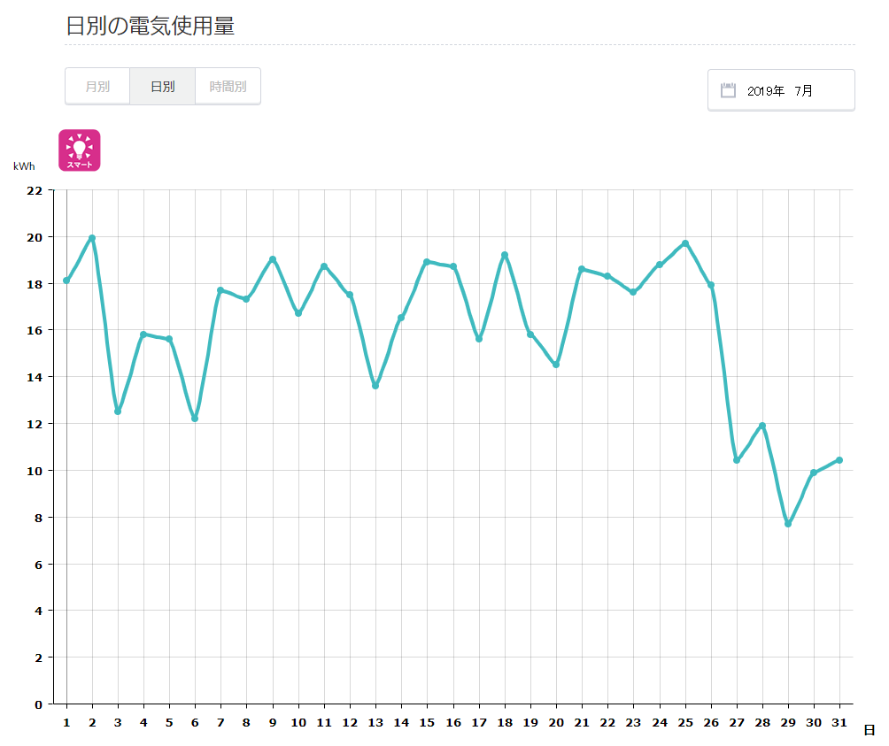Click the kWh axis unit label

click(x=24, y=166)
